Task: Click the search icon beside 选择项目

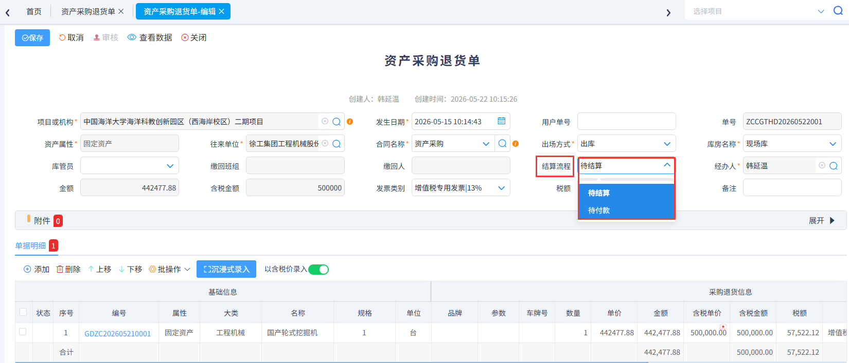Action: (838, 11)
